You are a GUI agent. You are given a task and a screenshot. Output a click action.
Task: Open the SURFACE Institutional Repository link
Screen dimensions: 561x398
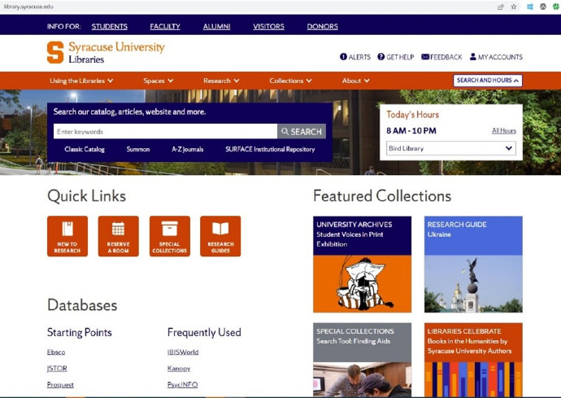pos(270,150)
